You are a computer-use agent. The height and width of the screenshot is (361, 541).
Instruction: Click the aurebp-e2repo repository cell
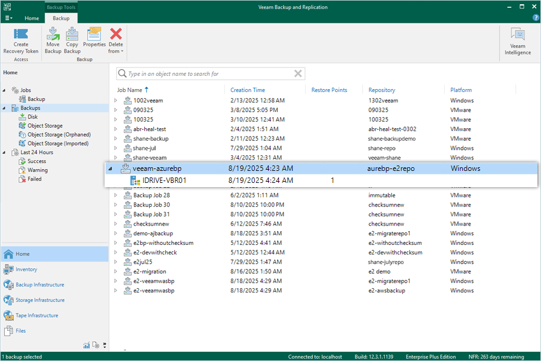tap(391, 168)
